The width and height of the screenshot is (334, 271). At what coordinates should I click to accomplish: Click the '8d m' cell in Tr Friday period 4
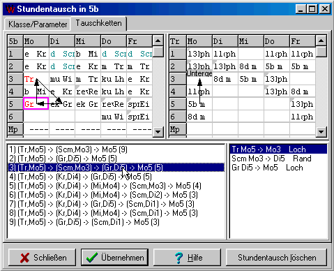(x=303, y=91)
